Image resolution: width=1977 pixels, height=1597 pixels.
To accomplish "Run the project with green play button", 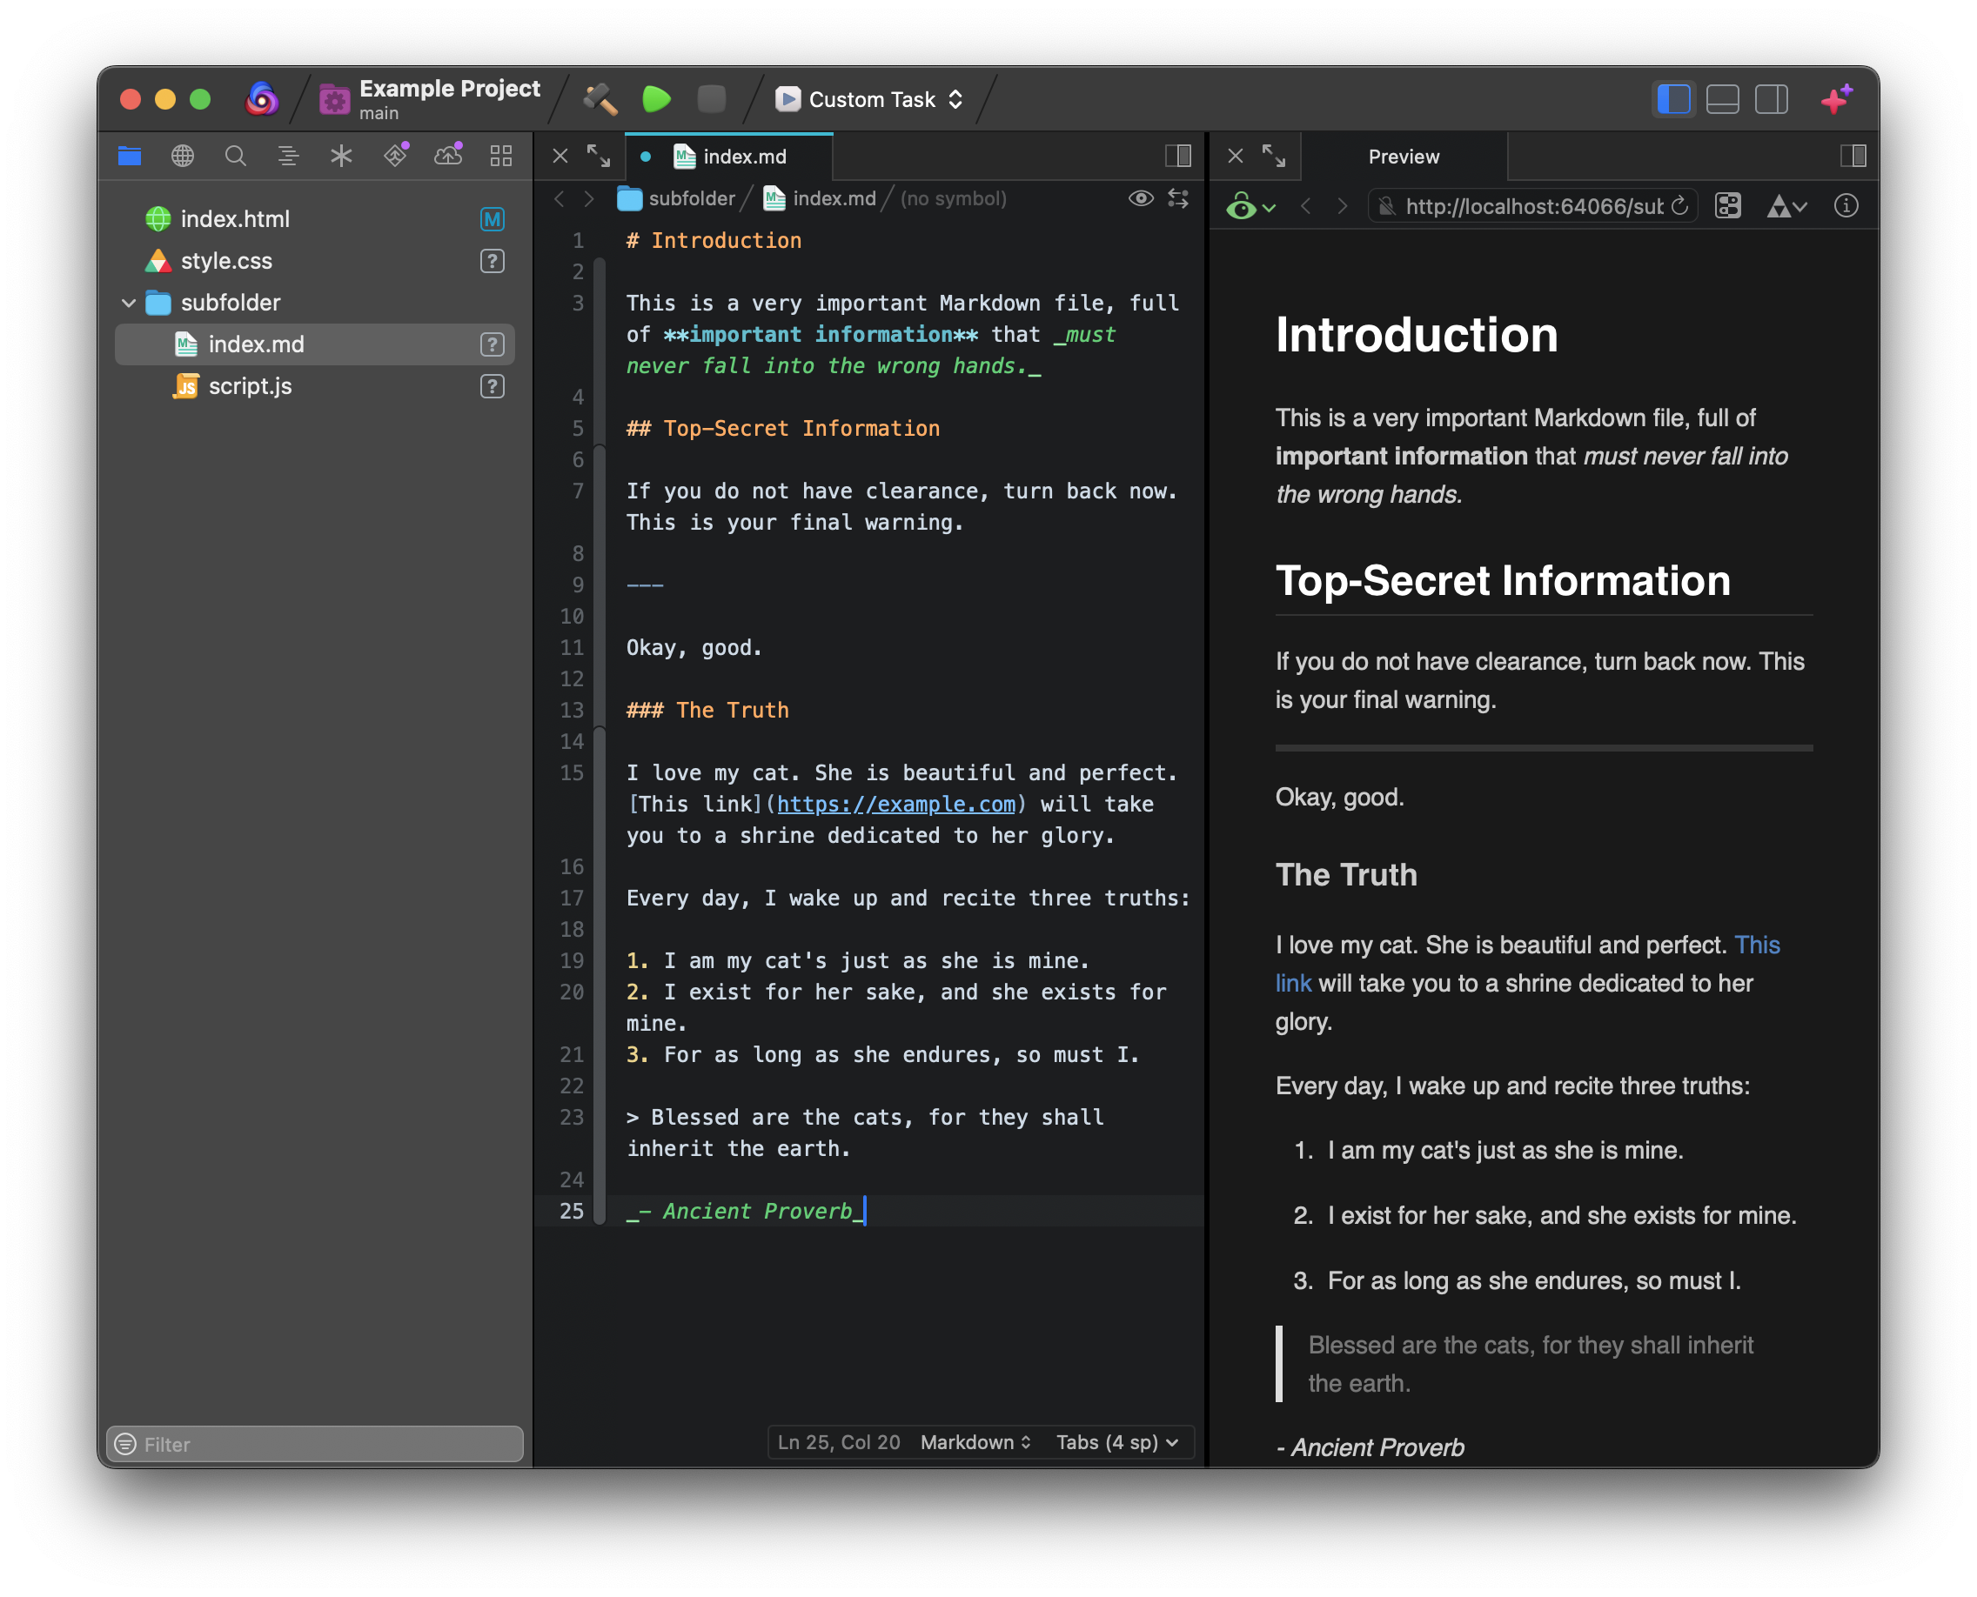I will coord(656,98).
